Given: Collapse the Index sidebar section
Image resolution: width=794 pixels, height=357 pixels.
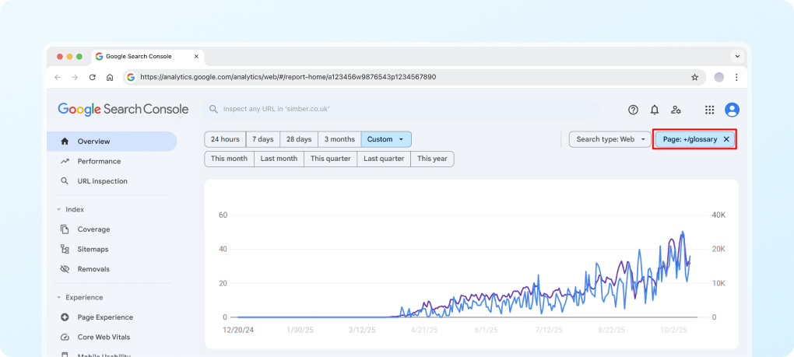Looking at the screenshot, I should point(59,209).
